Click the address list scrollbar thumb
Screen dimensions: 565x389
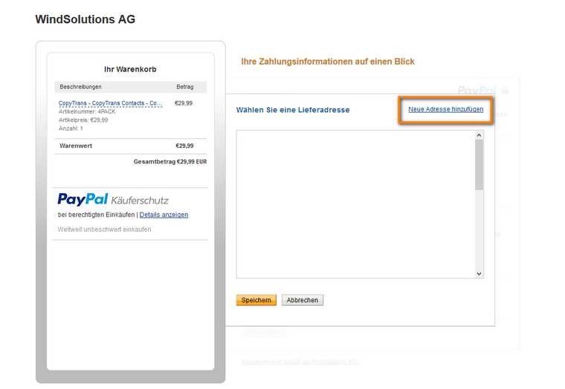coord(479,165)
